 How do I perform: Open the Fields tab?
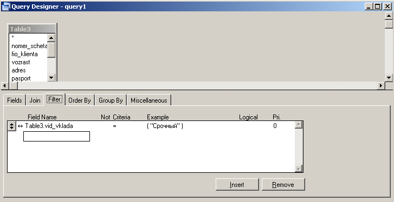click(15, 100)
